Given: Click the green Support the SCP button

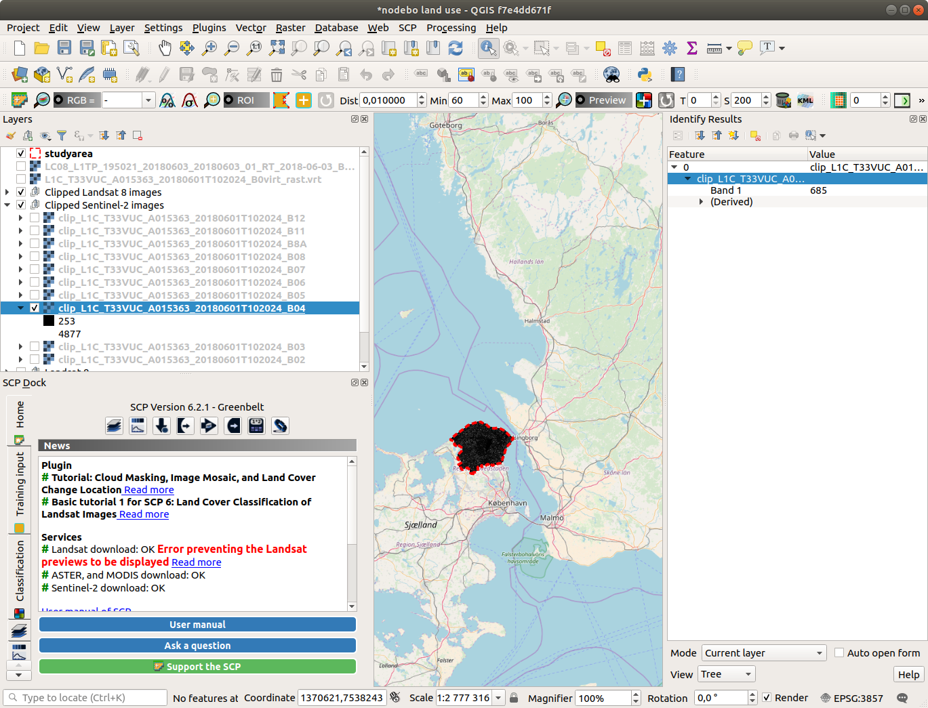Looking at the screenshot, I should click(197, 667).
